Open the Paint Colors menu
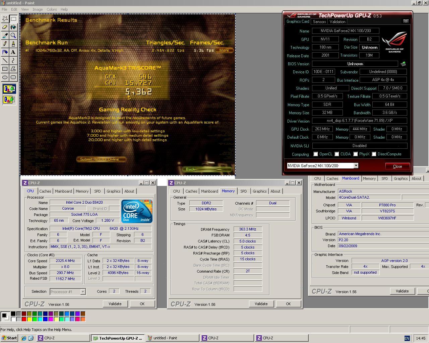This screenshot has height=343, width=429. (52, 9)
